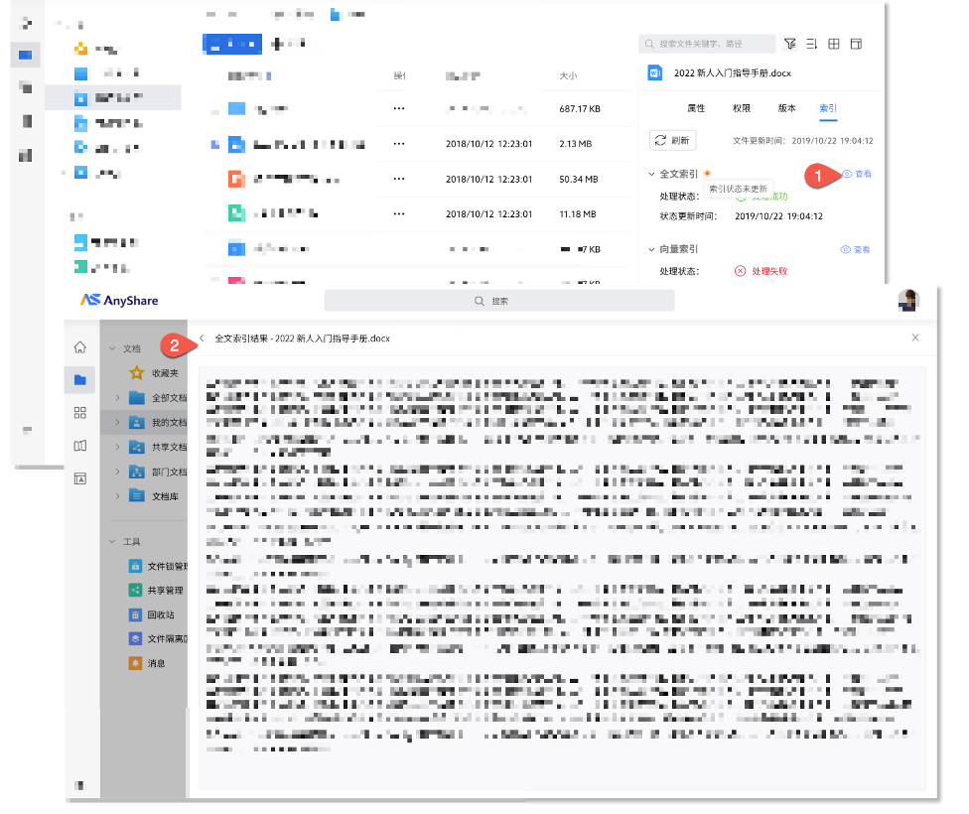Image resolution: width=969 pixels, height=814 pixels.
Task: Click the filter icon beside file search
Action: pyautogui.click(x=789, y=44)
